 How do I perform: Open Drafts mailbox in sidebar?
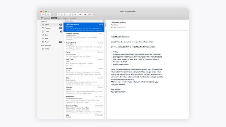pyautogui.click(x=51, y=32)
